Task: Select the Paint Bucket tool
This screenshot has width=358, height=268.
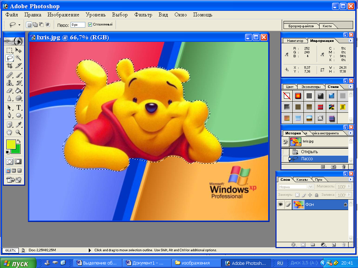Action: pyautogui.click(x=18, y=90)
